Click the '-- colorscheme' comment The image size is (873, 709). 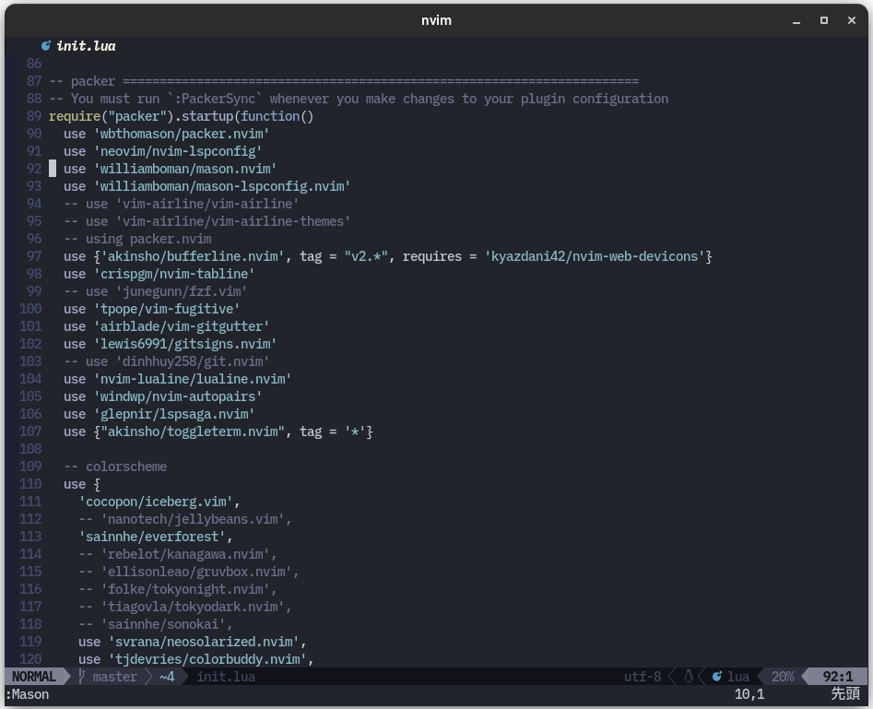point(115,467)
